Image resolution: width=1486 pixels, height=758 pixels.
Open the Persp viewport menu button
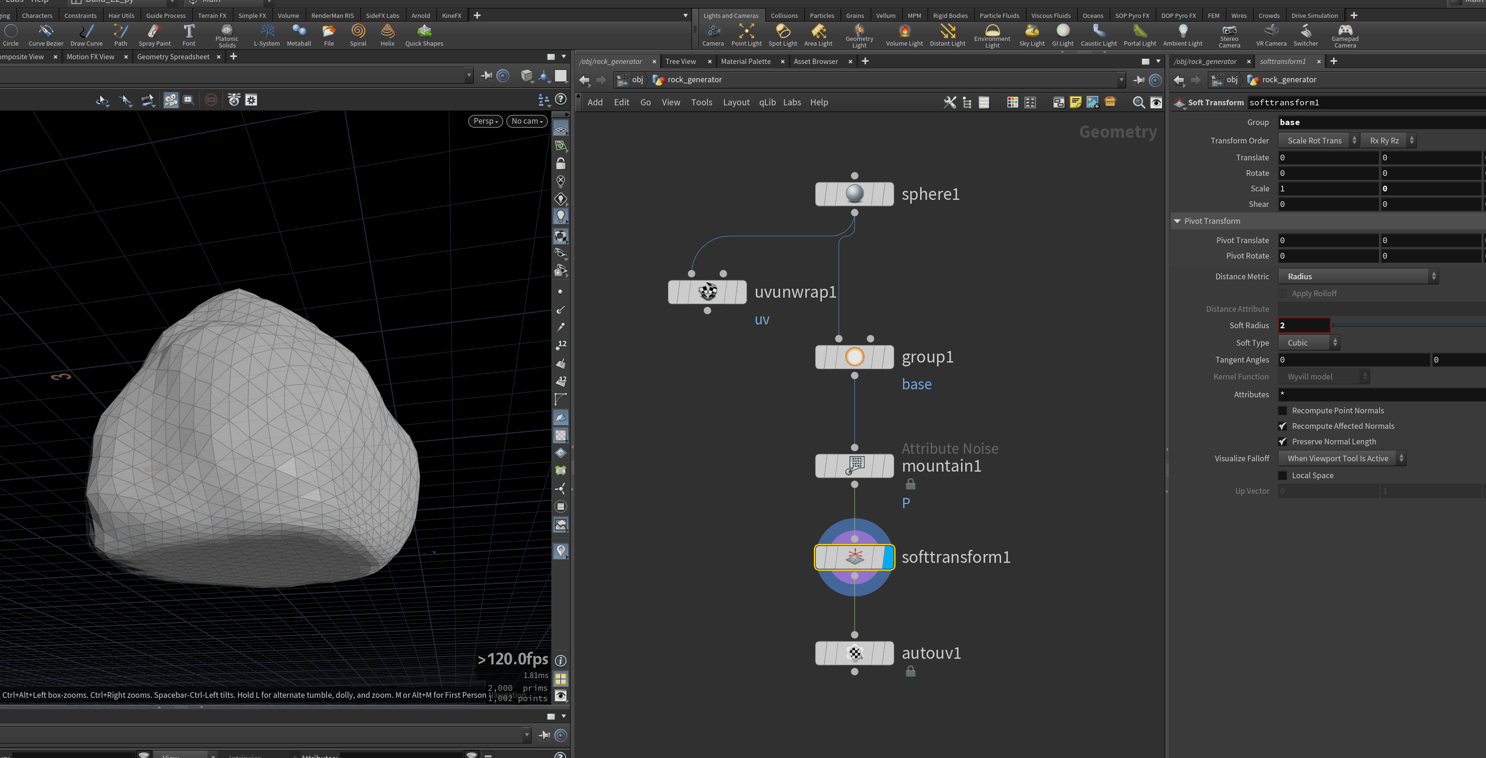click(x=485, y=121)
